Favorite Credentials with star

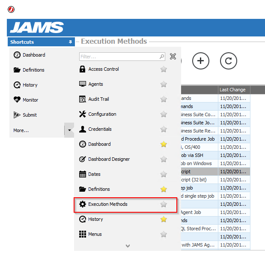pos(164,129)
